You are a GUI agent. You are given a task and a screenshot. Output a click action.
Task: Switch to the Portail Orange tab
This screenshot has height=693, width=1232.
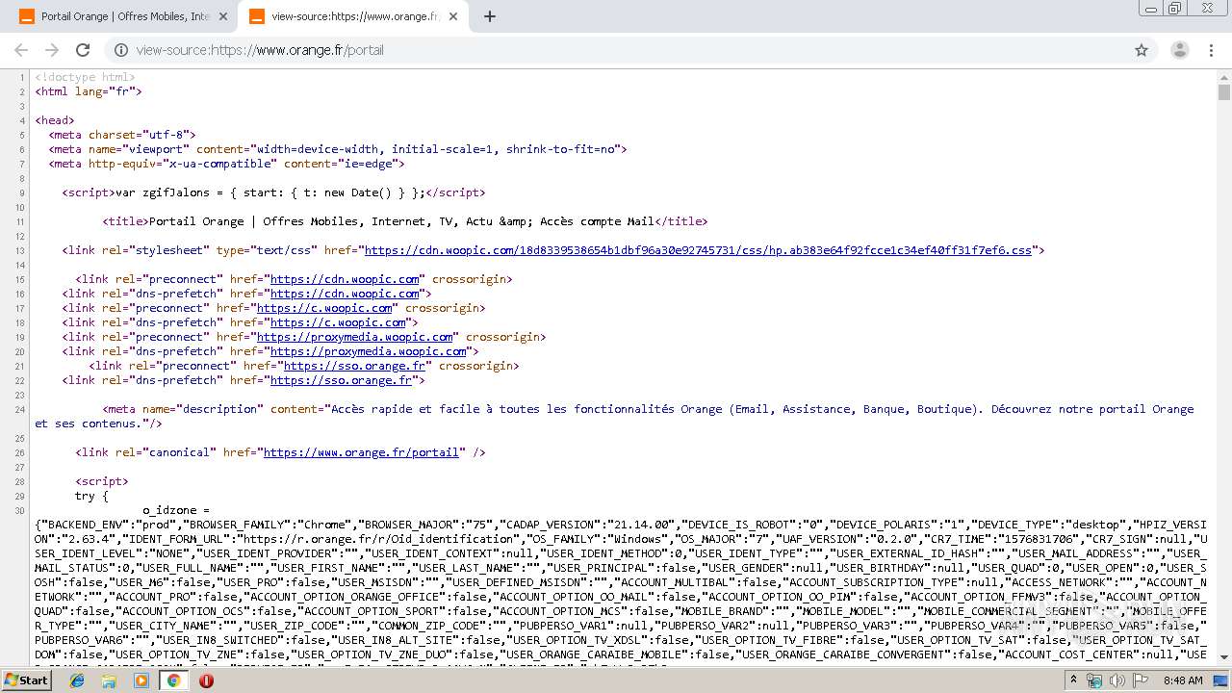122,16
